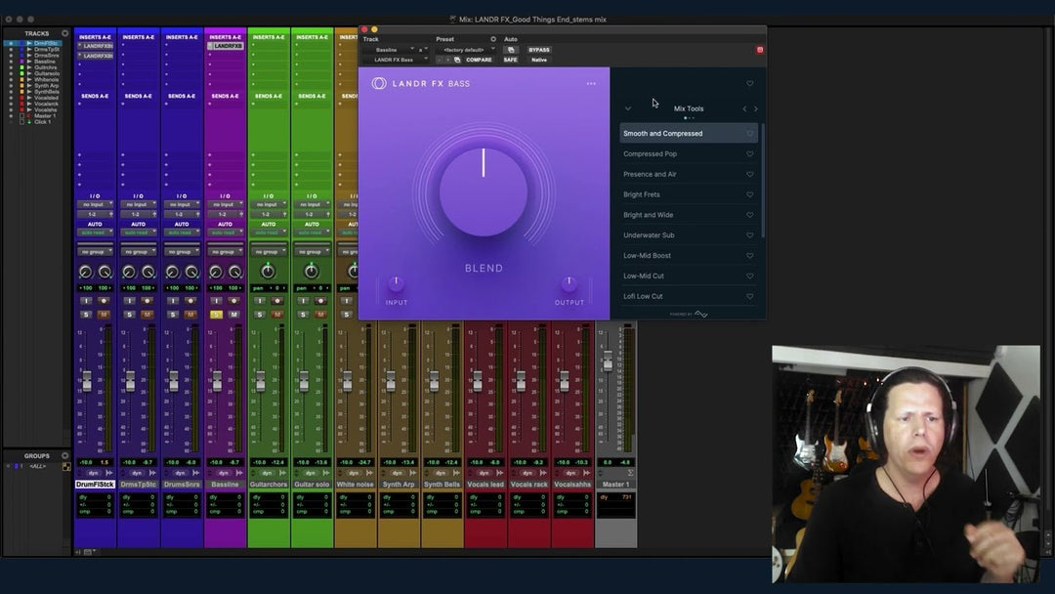This screenshot has width=1055, height=594.
Task: Click the OUTPUT knob in the plugin
Action: (570, 284)
